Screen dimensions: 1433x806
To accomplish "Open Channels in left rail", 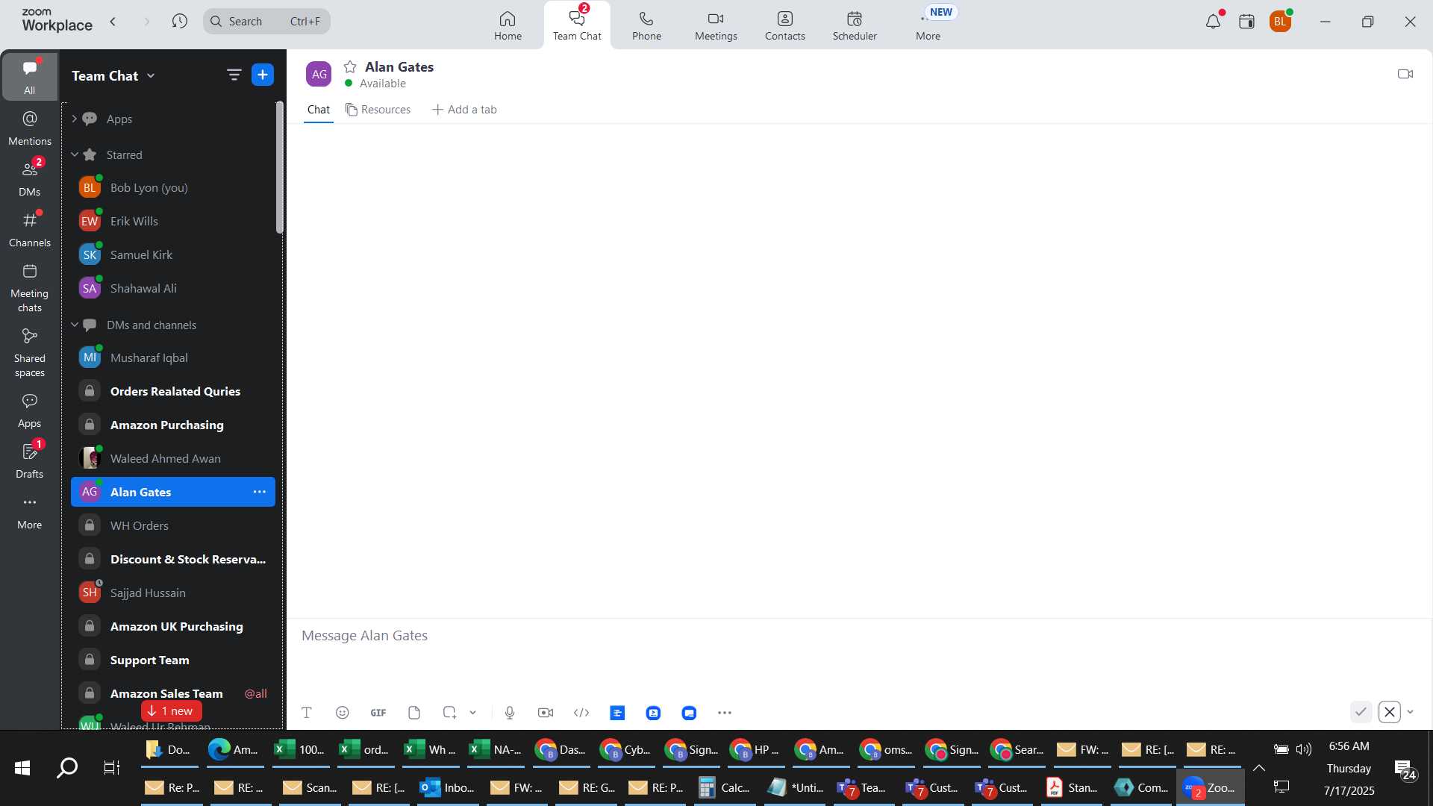I will click(30, 230).
